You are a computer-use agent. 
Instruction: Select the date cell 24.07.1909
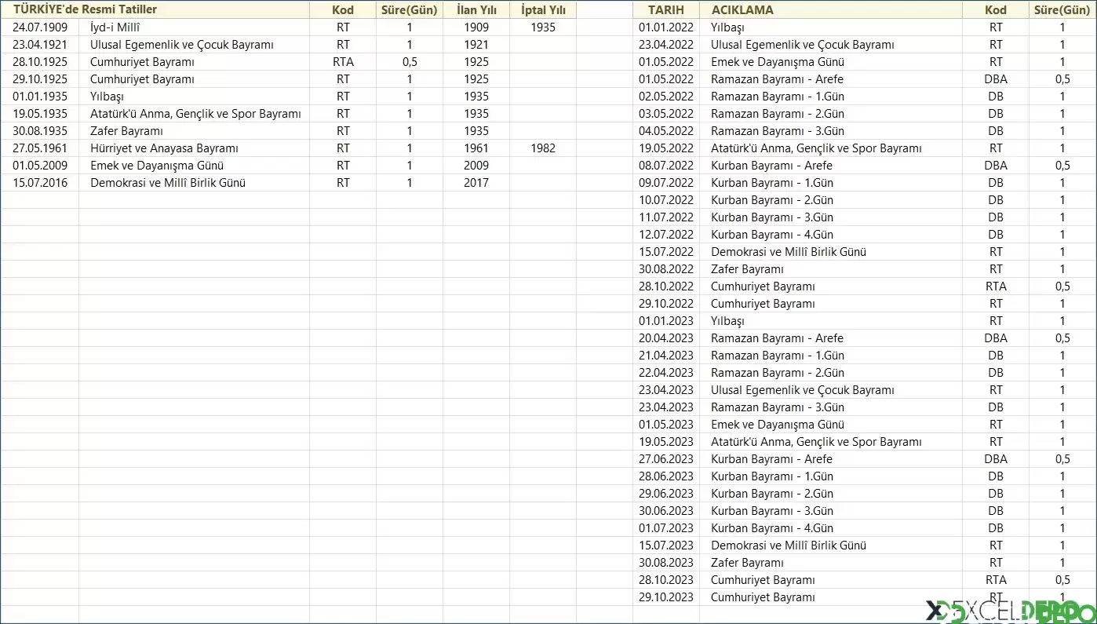[40, 27]
